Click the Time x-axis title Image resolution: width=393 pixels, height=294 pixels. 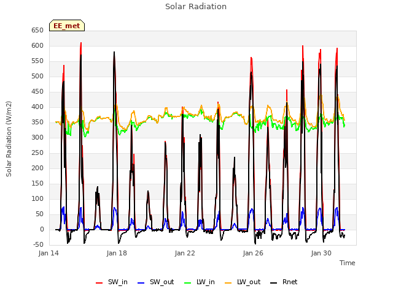click(348, 263)
